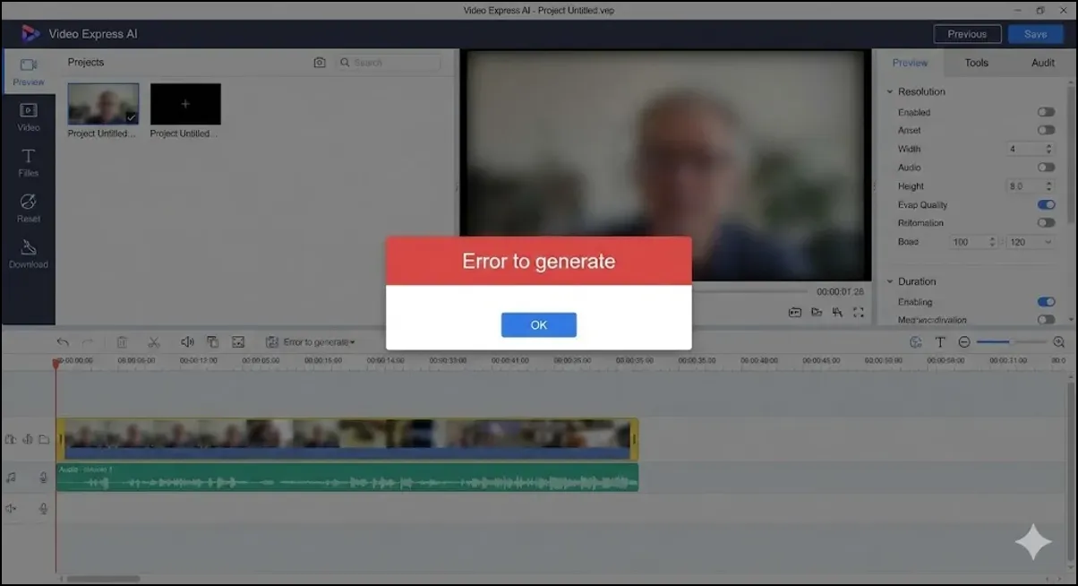This screenshot has width=1078, height=586.
Task: Open the Audit tab
Action: [1042, 63]
